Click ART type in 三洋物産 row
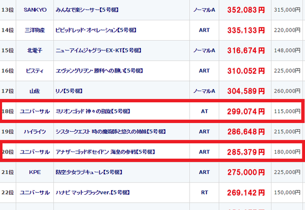The width and height of the screenshot is (305, 210). click(x=204, y=30)
